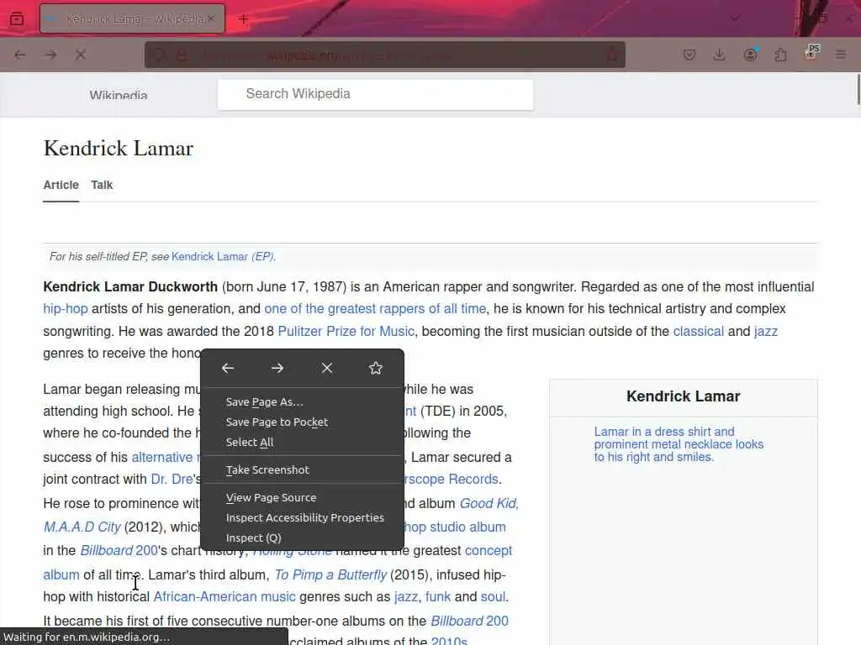
Task: Open the concept link
Action: coord(489,551)
